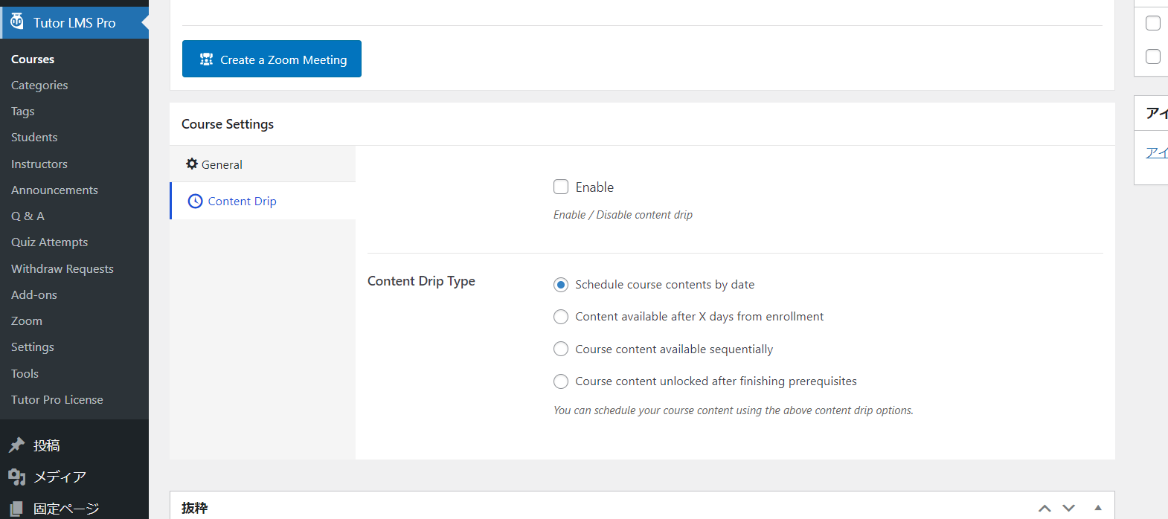Click the Zoom meeting icon in the button
This screenshot has width=1168, height=519.
(x=207, y=59)
